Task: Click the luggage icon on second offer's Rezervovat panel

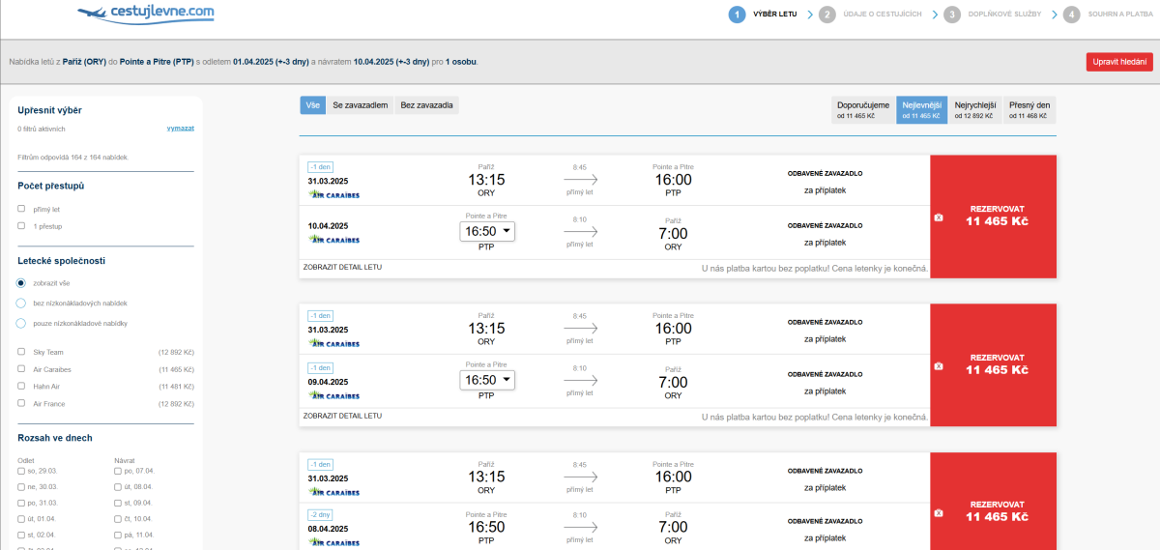Action: pyautogui.click(x=939, y=366)
